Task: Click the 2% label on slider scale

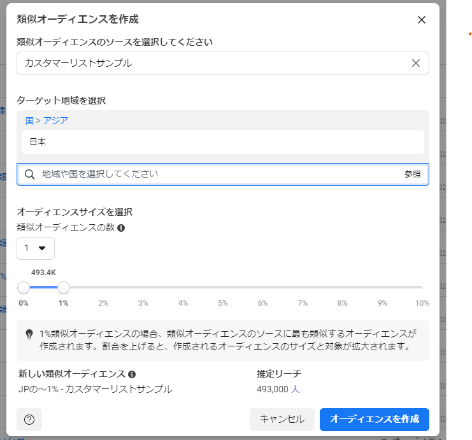Action: 103,303
